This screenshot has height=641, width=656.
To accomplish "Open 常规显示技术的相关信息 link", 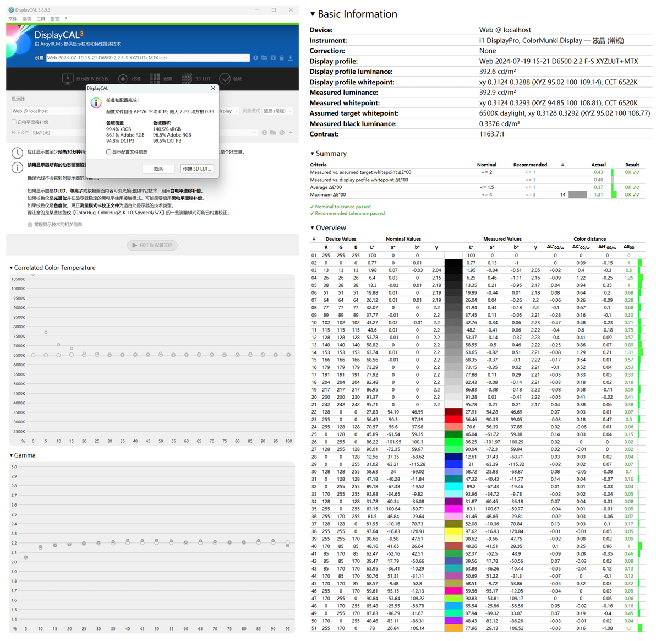I will click(x=58, y=225).
